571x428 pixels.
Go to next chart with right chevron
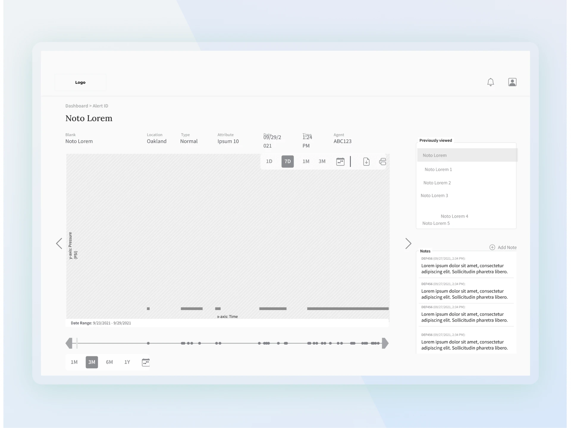(x=408, y=244)
